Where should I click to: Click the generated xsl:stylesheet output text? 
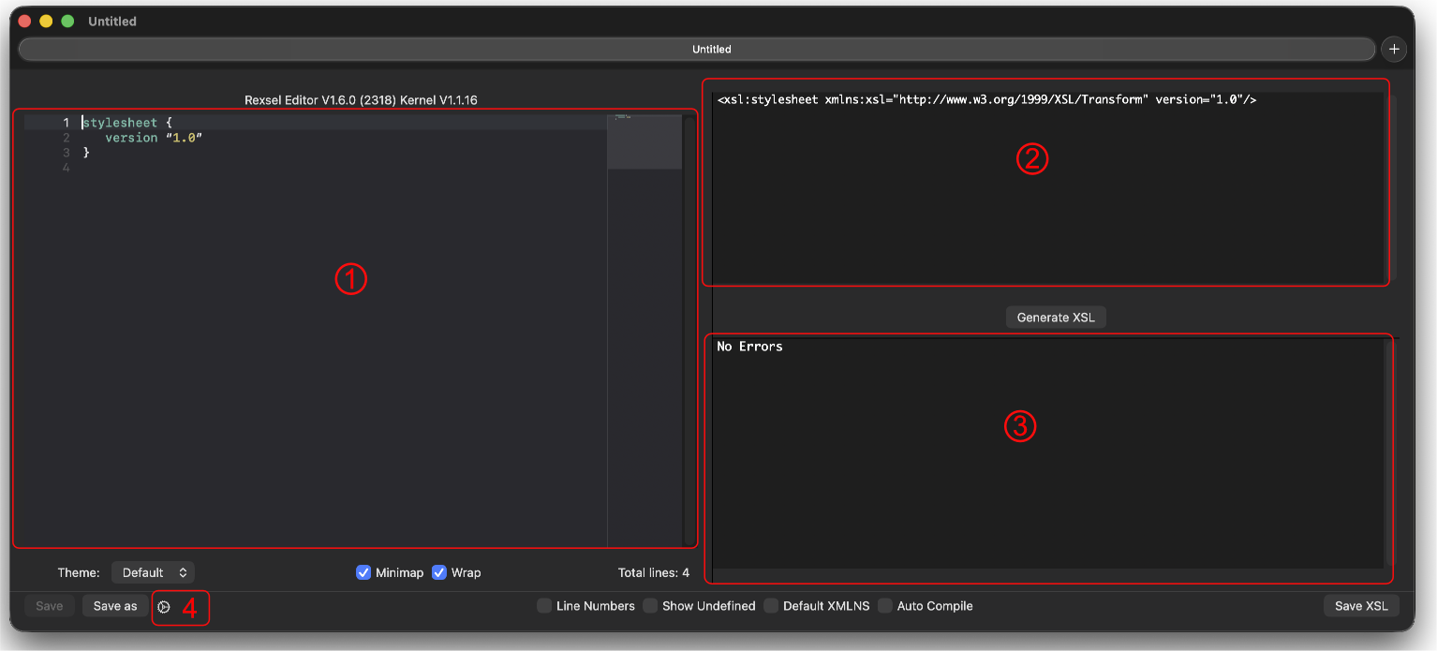coord(985,99)
